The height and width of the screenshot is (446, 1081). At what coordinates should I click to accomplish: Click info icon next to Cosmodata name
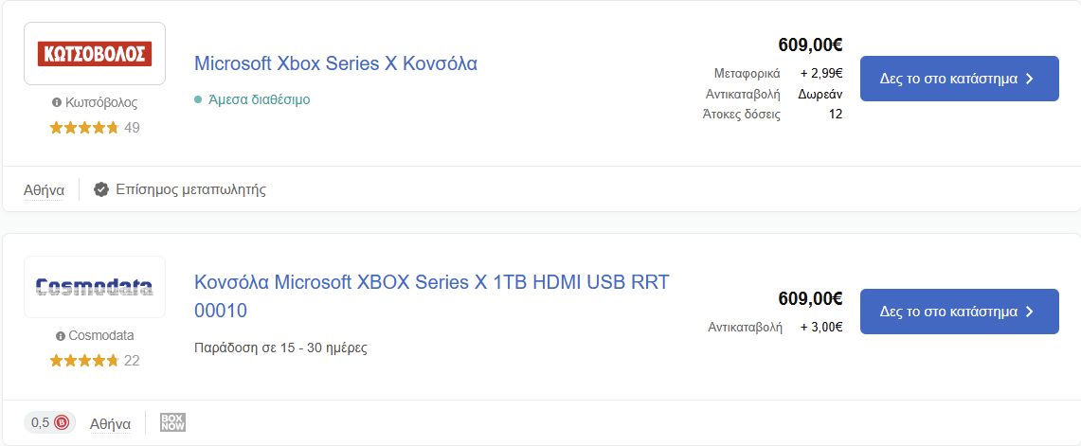tap(61, 336)
